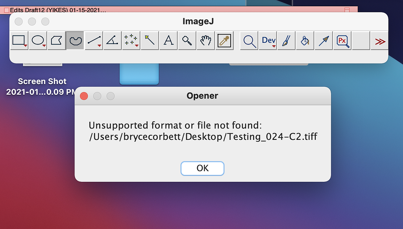Activate the Pixel Inspector tool

342,40
